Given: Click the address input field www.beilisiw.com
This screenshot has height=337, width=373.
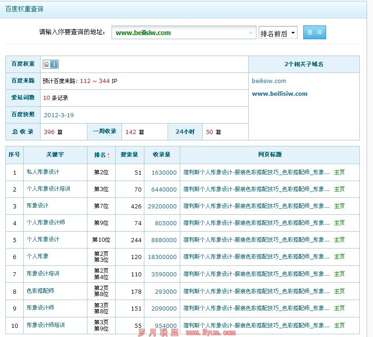Looking at the screenshot, I should pos(184,33).
